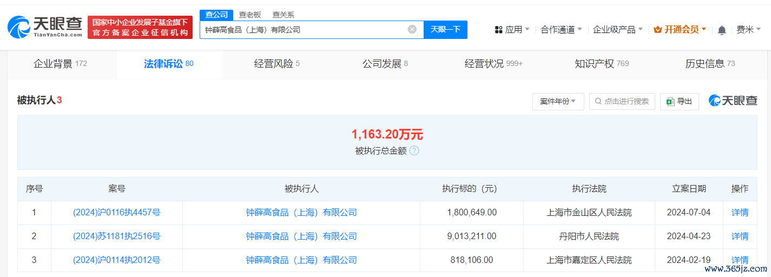Click the 天眼查 logo beside export button
The image size is (771, 277).
pos(733,101)
